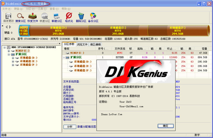Maximize the DiskGenius window
Viewport: 213px width, 138px height.
click(x=204, y=4)
